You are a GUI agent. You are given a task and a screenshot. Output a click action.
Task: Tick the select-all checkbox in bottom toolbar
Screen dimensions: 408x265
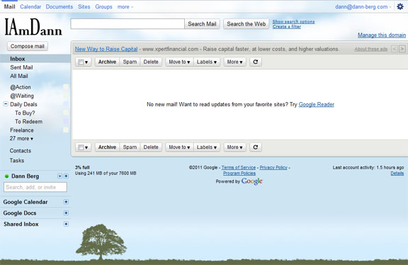click(81, 147)
